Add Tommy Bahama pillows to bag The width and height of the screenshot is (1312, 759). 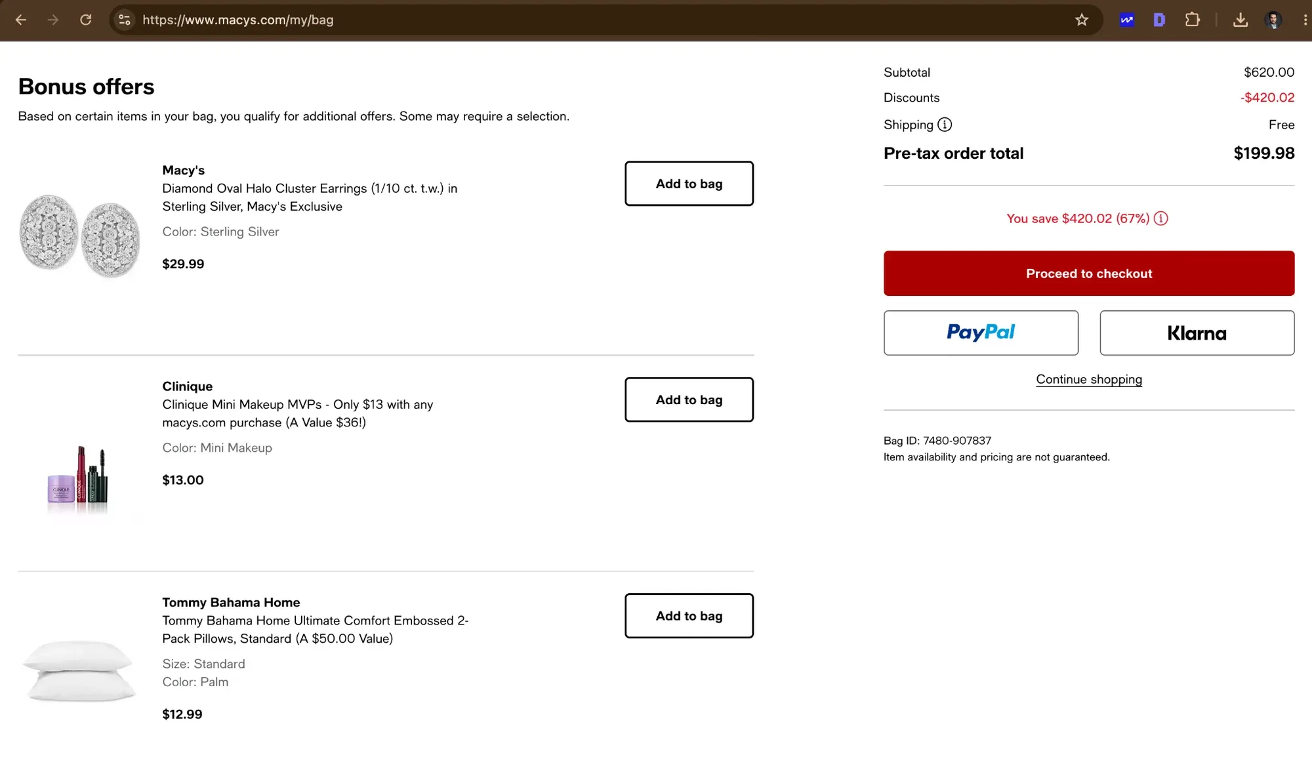coord(689,616)
